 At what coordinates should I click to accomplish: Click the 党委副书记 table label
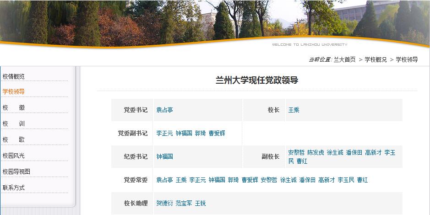[133, 134]
